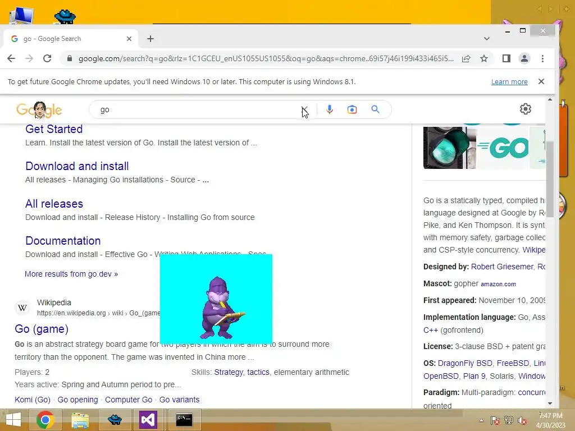
Task: View site info via padlock icon
Action: (69, 58)
